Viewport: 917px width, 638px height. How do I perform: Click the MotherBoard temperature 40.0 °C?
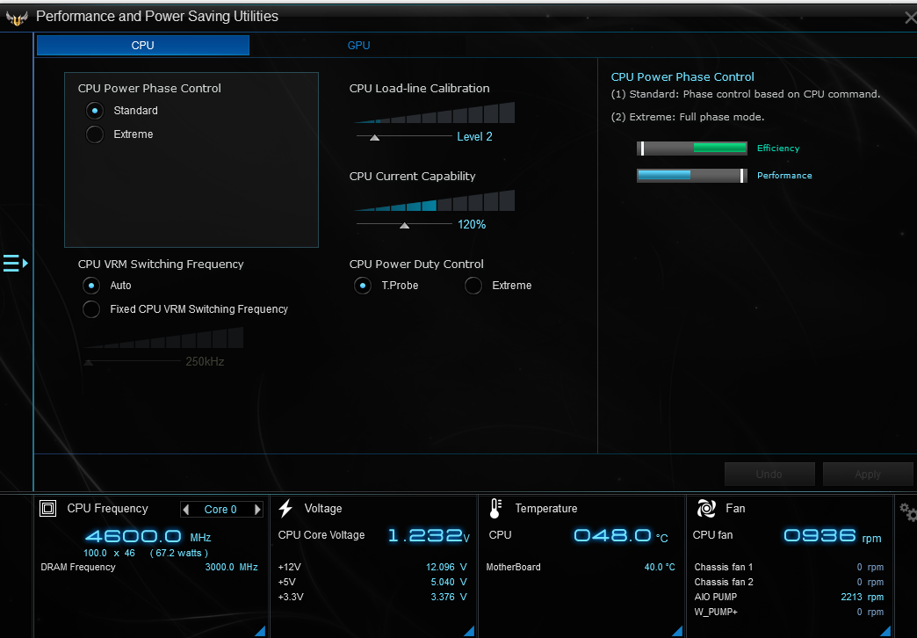[660, 567]
